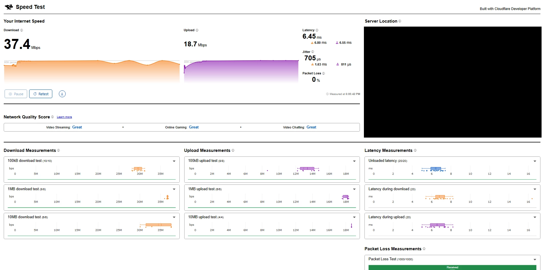The image size is (543, 270).
Task: Expand the 100kB upload test row
Action: coord(354,161)
